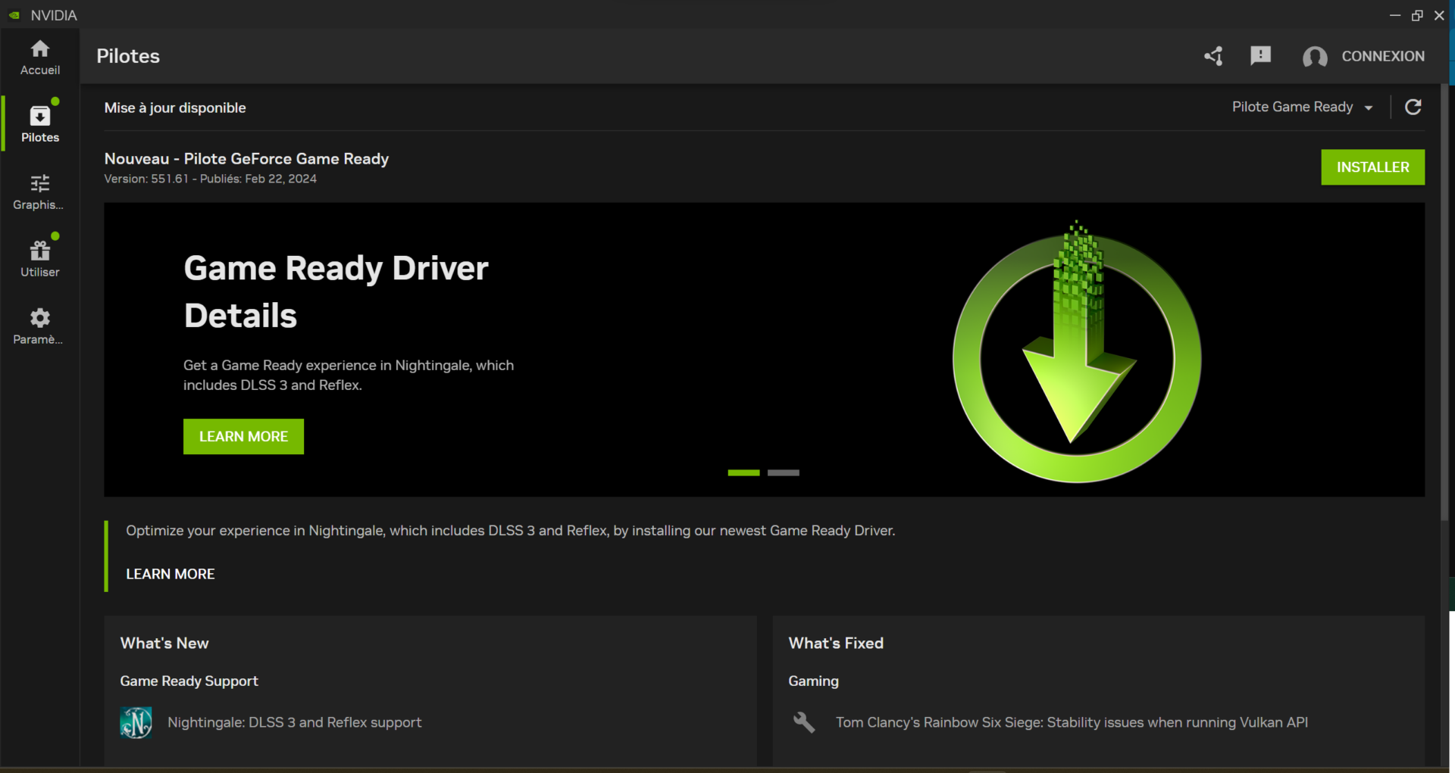Click the 'Version: 551.61' publication line

[210, 179]
